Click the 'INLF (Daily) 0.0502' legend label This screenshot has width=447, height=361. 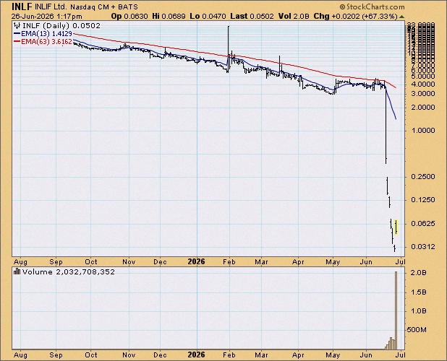pyautogui.click(x=61, y=26)
